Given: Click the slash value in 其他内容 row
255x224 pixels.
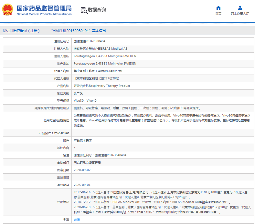Looking at the screenshot, I should coord(74,148).
